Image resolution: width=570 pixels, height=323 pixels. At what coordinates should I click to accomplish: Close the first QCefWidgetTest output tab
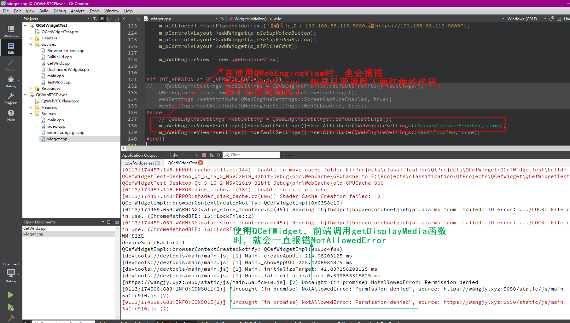tap(157, 163)
